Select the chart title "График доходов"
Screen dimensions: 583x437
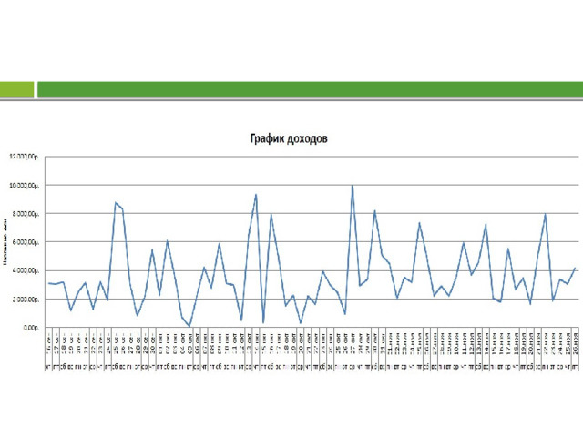click(x=290, y=139)
